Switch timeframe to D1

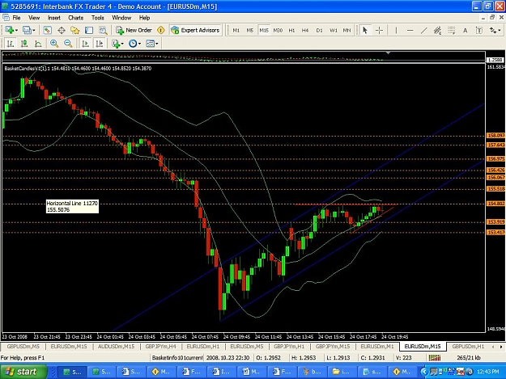tap(319, 30)
